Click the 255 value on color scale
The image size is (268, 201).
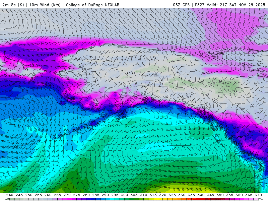tap(38, 195)
